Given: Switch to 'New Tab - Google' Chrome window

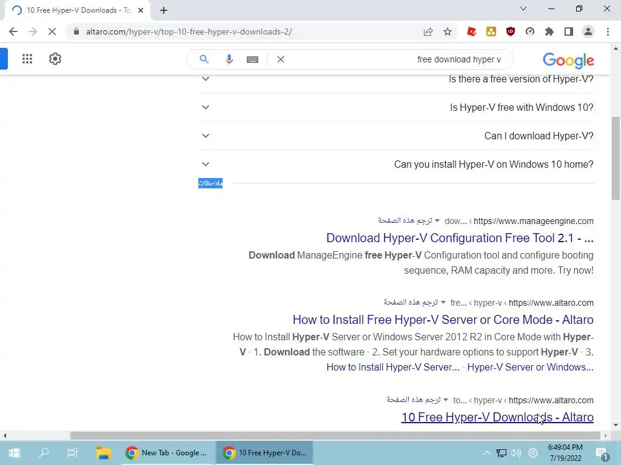Looking at the screenshot, I should (x=166, y=453).
